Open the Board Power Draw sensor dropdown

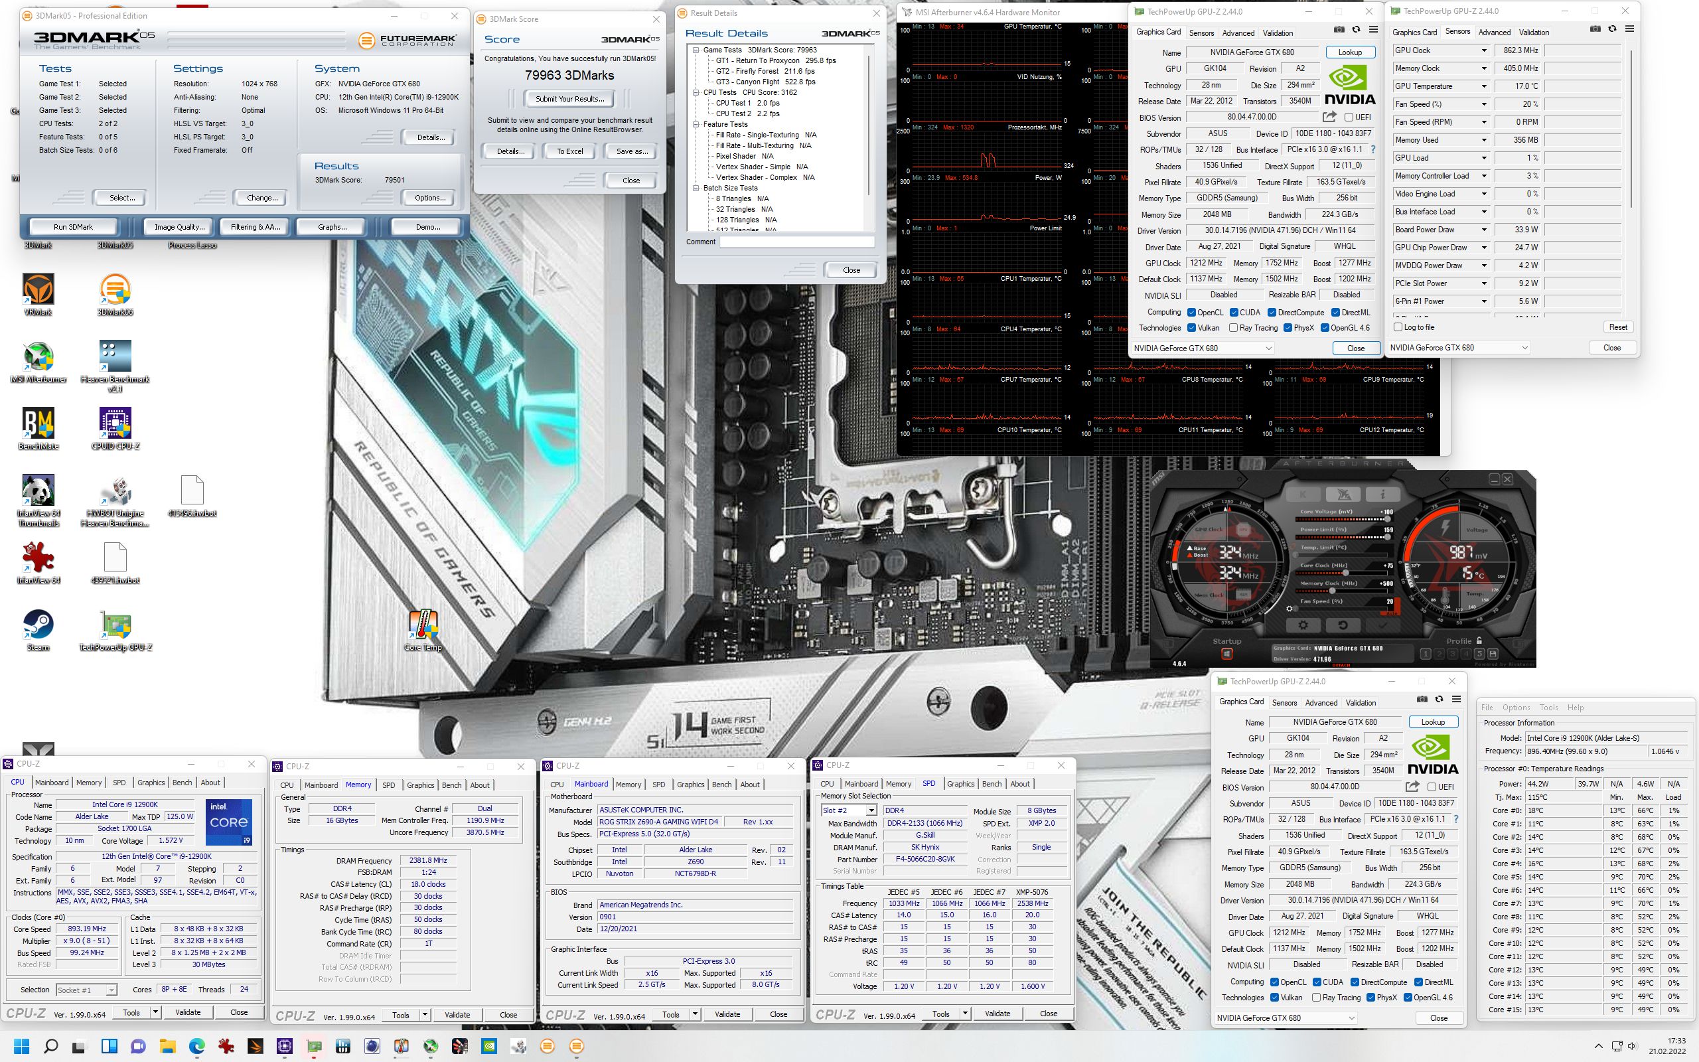[x=1483, y=230]
